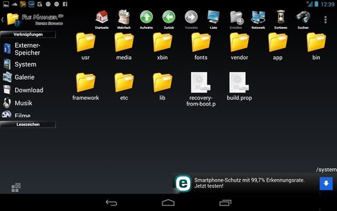Tap the battery status icon
Viewport: 337px width, 211px height.
pyautogui.click(x=317, y=4)
